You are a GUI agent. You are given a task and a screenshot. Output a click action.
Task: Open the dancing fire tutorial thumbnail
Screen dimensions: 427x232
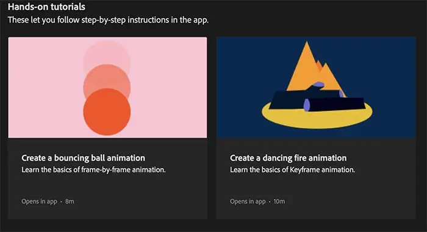click(316, 87)
